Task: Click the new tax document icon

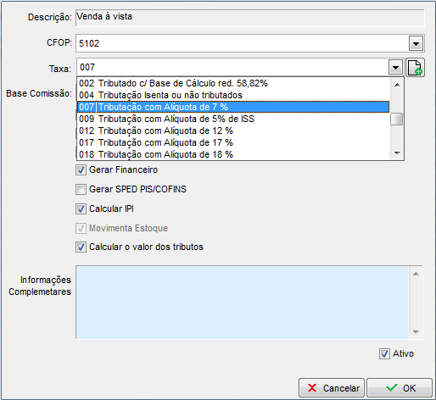Action: point(415,68)
